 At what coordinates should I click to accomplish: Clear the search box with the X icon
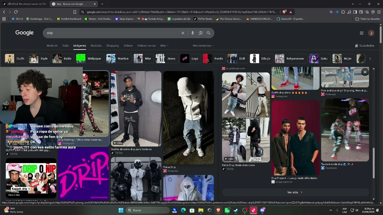[x=183, y=33]
